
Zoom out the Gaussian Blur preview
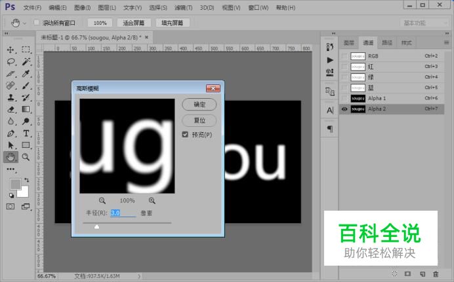tap(102, 201)
